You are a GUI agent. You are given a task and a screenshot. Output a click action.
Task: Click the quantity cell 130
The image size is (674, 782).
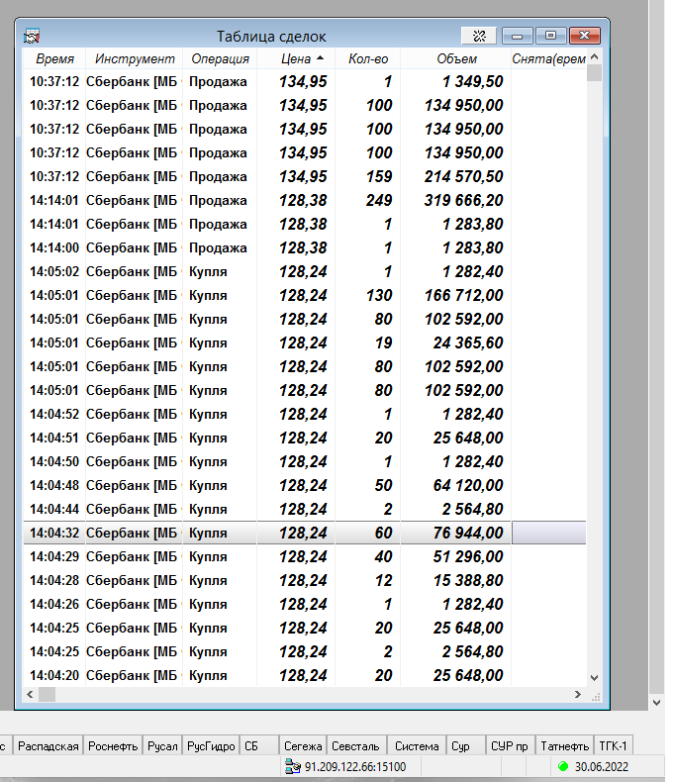(379, 295)
